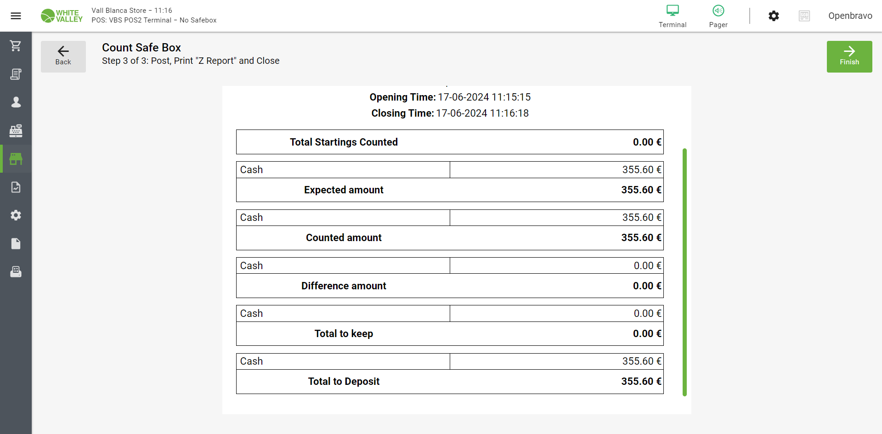Viewport: 882px width, 434px height.
Task: Open the blank document icon in sidebar
Action: [16, 243]
